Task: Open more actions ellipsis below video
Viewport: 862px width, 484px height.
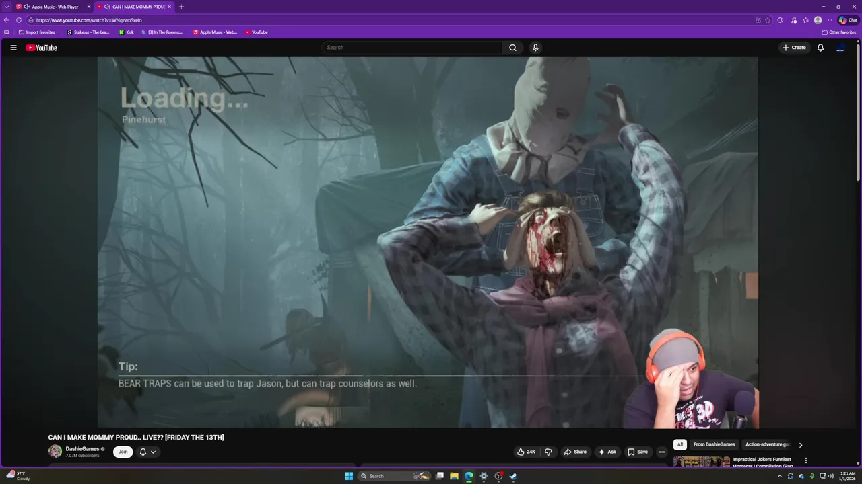Action: coord(661,452)
